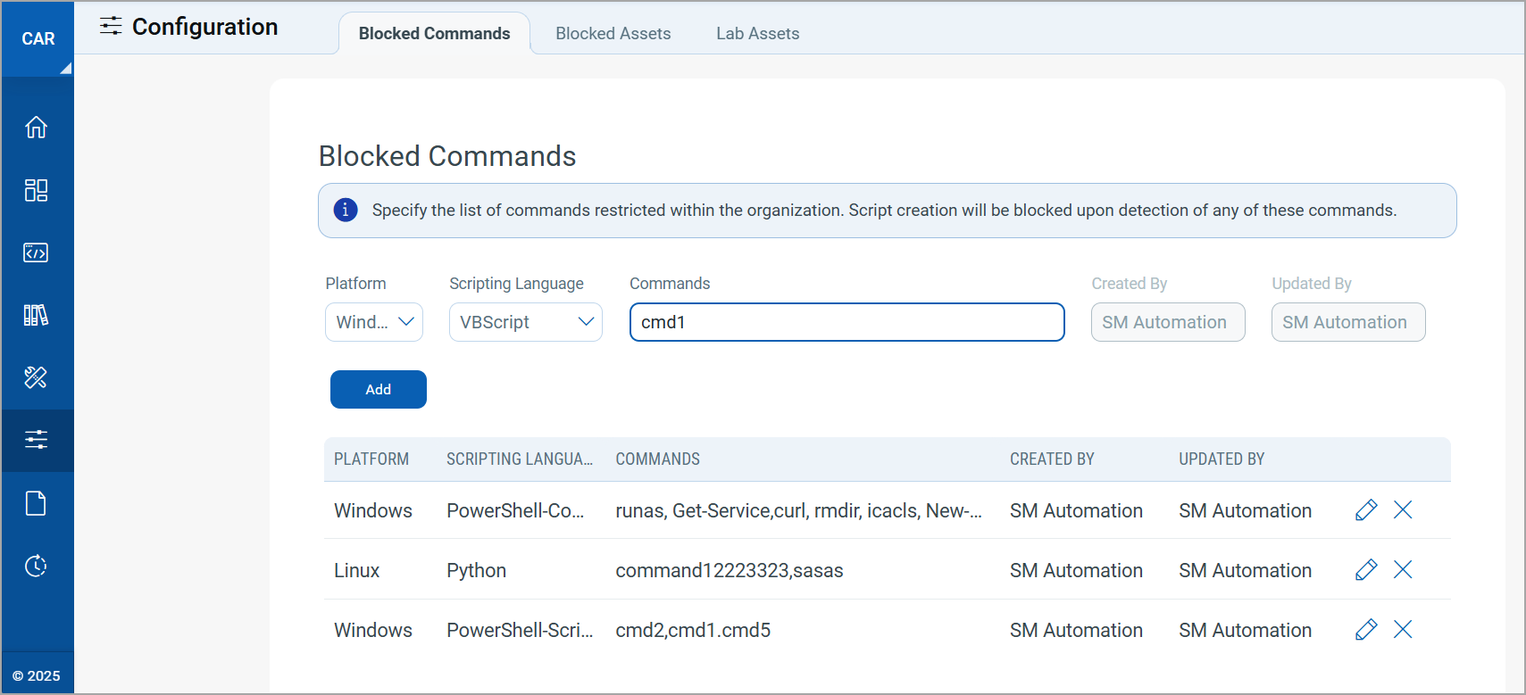Edit the PowerShell-Co... commands row

tap(1365, 510)
